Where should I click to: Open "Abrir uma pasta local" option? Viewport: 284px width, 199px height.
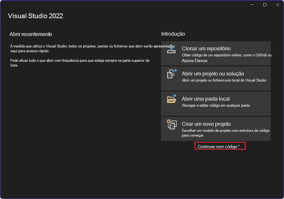(216, 103)
